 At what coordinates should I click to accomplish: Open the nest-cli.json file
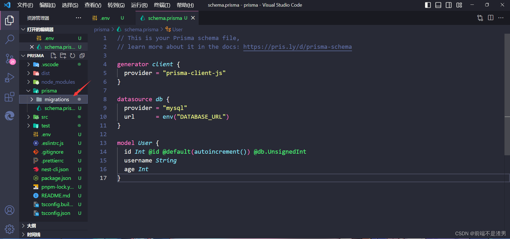click(x=53, y=169)
